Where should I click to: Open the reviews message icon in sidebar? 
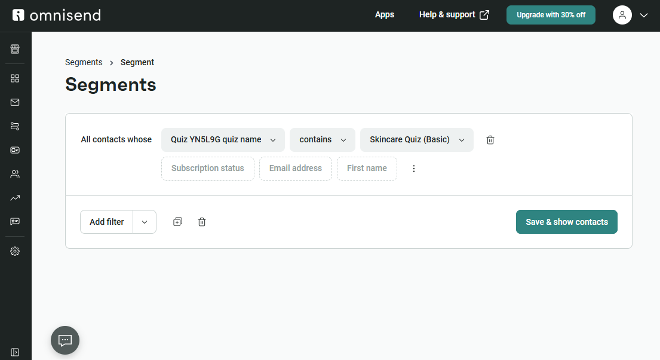point(15,221)
